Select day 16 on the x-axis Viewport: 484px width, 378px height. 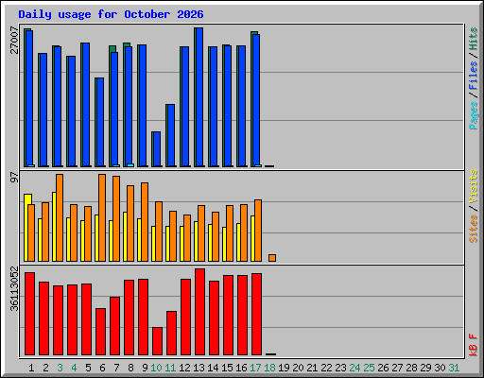click(x=241, y=368)
